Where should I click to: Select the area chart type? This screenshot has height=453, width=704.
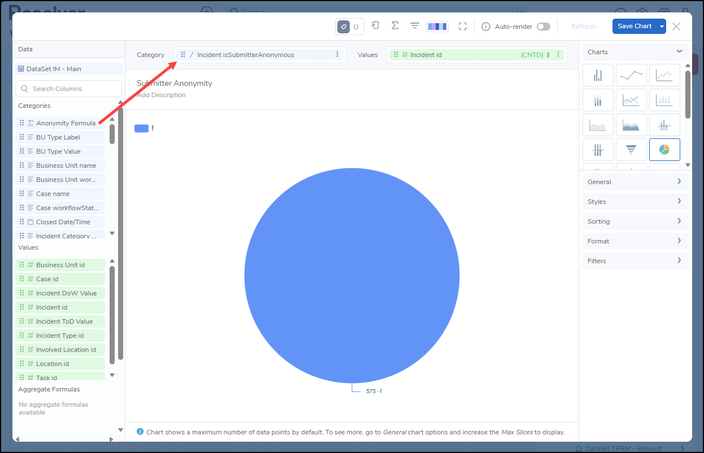click(x=598, y=125)
